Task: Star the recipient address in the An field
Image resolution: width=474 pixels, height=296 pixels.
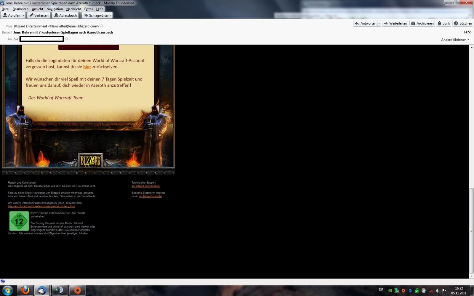Action: point(66,39)
